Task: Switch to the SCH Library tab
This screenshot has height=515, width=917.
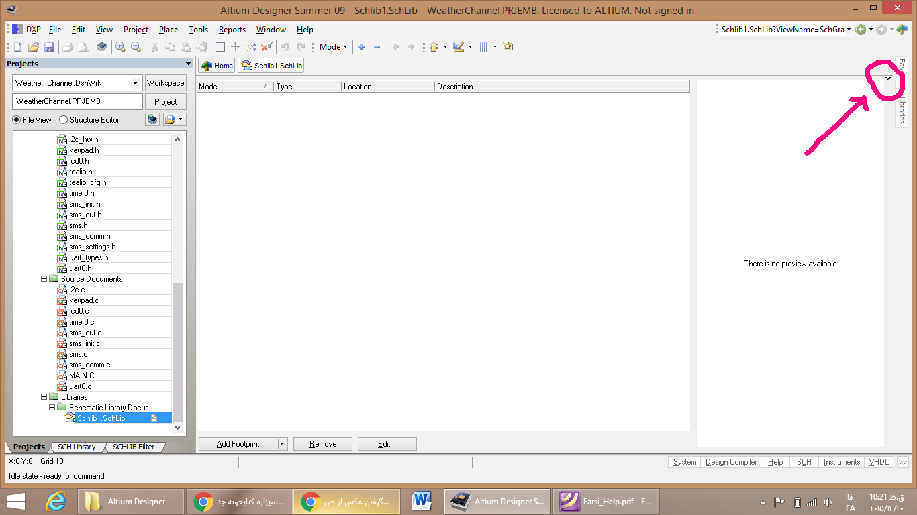Action: (x=76, y=447)
